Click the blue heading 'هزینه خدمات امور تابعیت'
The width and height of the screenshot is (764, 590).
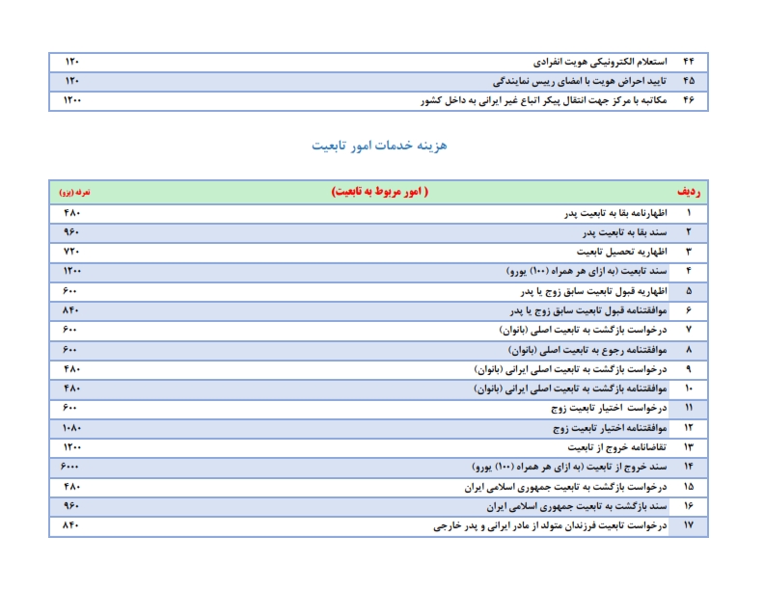(x=379, y=146)
